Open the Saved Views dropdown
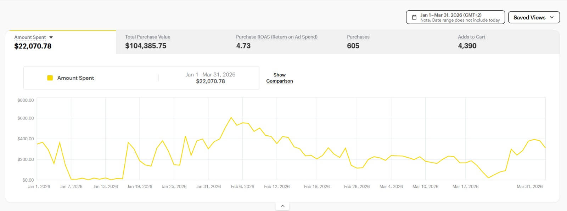The width and height of the screenshot is (567, 211). coord(534,17)
